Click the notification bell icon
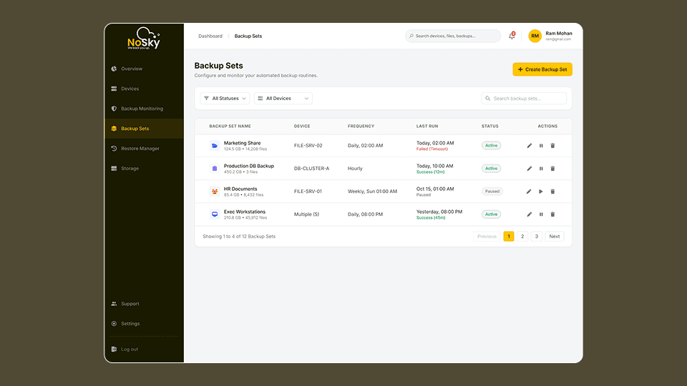The height and width of the screenshot is (386, 687). [x=512, y=36]
